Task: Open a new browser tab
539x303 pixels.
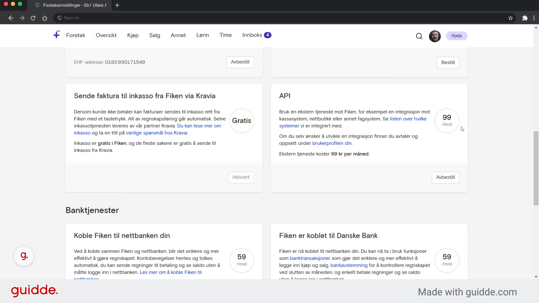Action: [x=117, y=5]
